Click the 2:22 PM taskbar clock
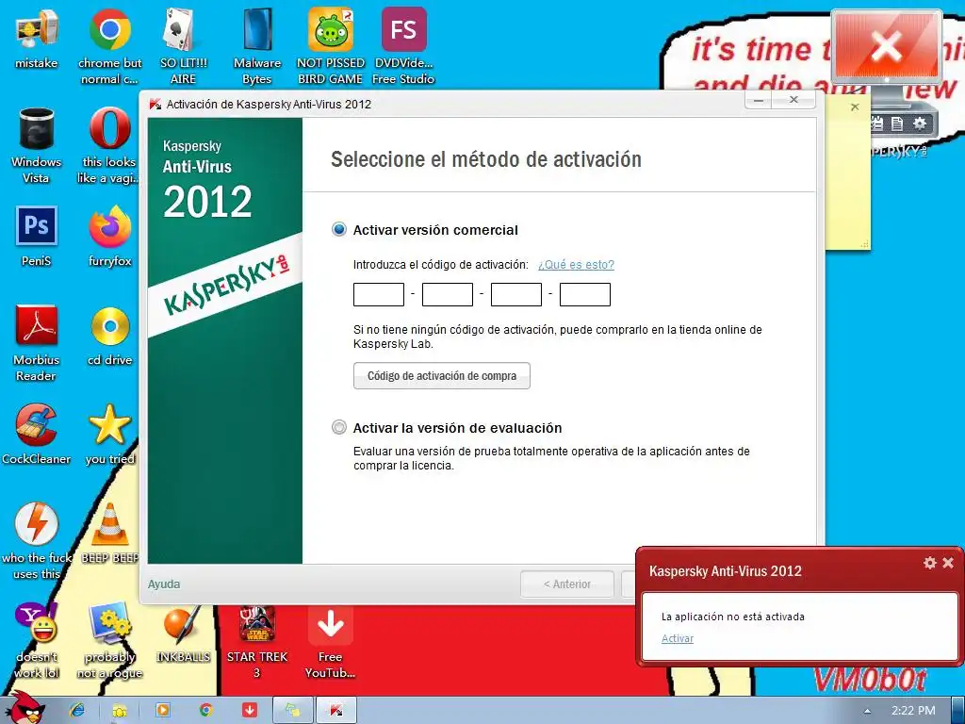This screenshot has width=965, height=724. (913, 711)
